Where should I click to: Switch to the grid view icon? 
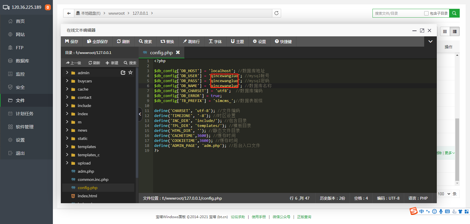(x=445, y=31)
